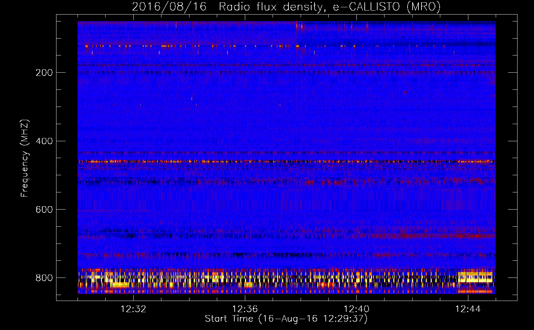Click the frequency tick label '400'
This screenshot has height=330, width=534.
44,141
